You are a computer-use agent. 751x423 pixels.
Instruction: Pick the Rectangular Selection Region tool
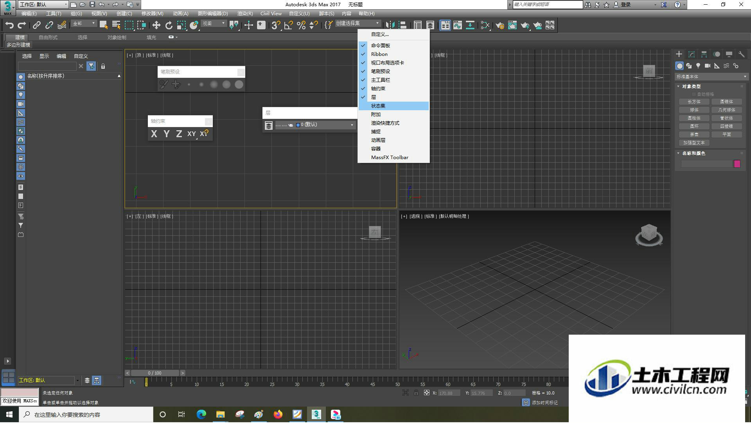(129, 25)
